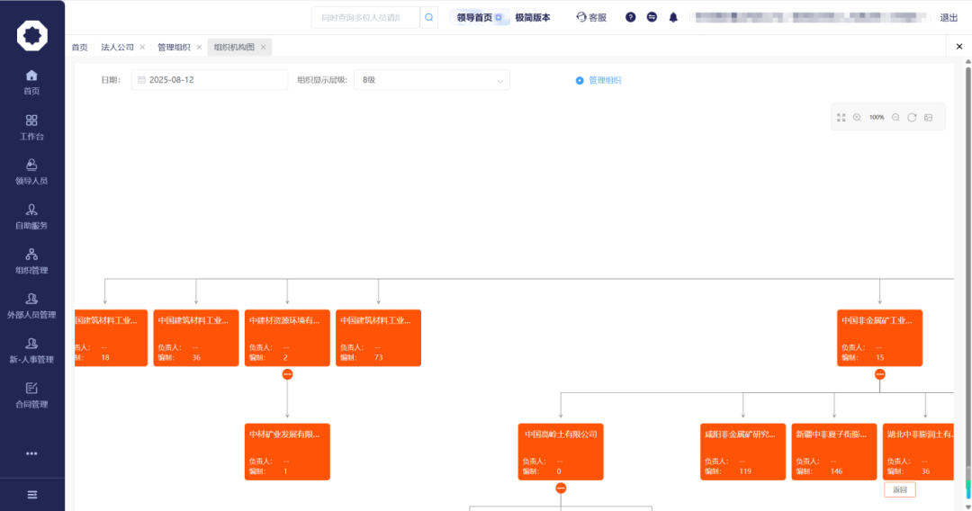Switch to the 法人公司 tab
Screen dimensions: 972x511
pos(117,48)
